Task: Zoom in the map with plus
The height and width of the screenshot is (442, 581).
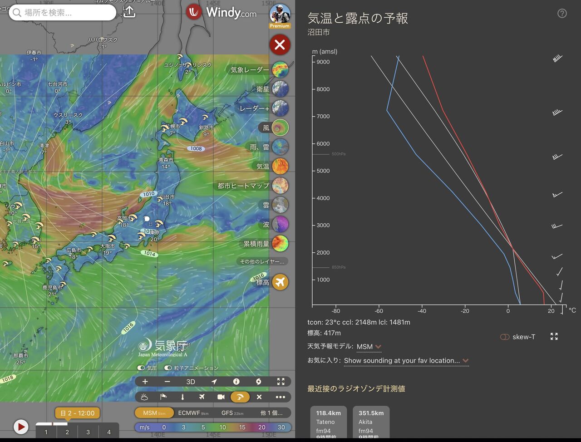Action: 145,382
